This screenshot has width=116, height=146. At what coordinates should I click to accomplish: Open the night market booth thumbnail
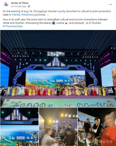pos(58,127)
